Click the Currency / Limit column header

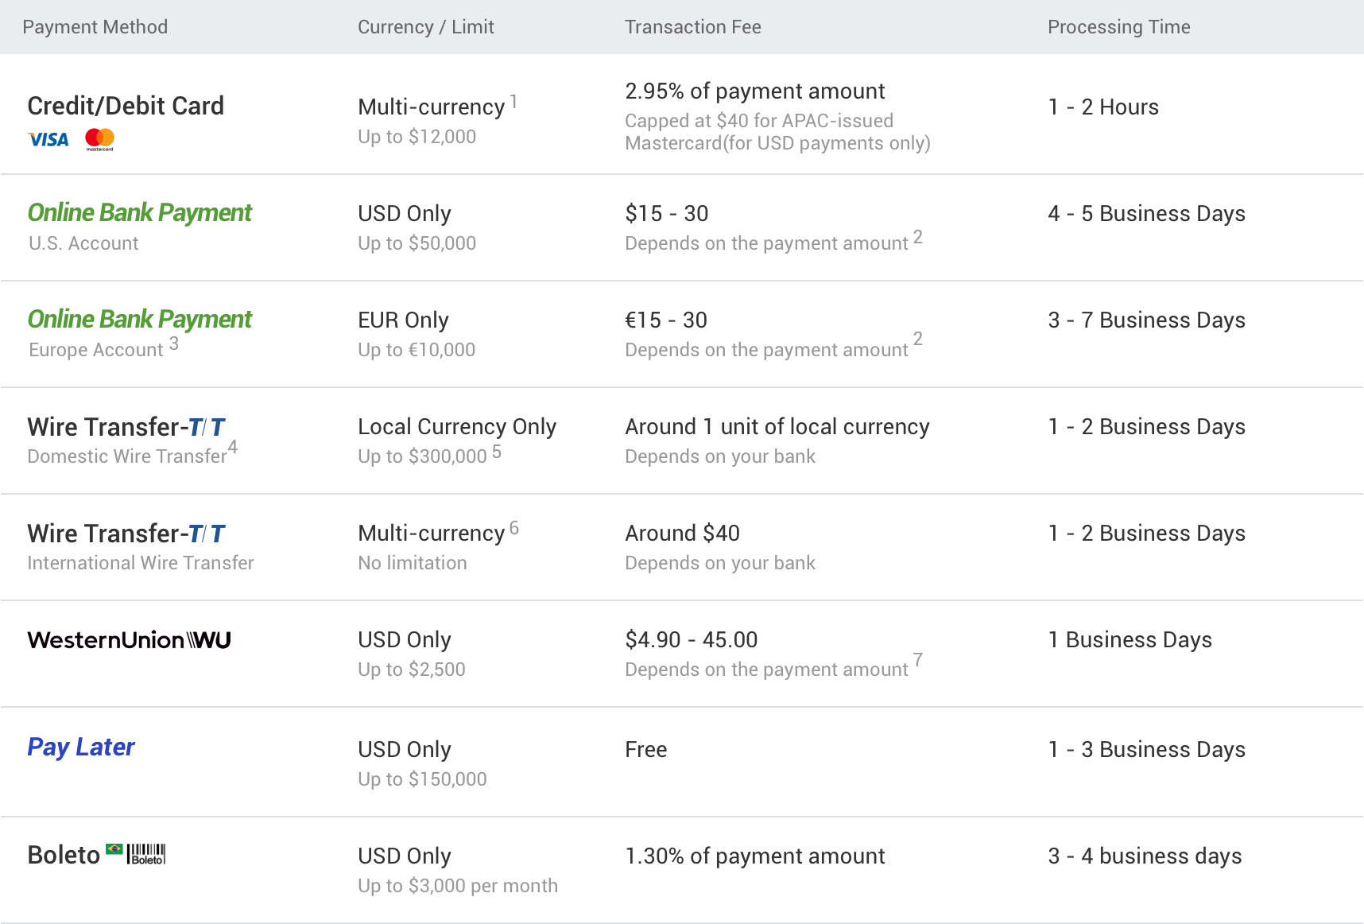[x=425, y=27]
